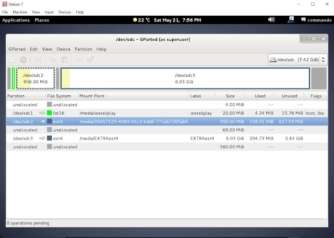The image size is (334, 238).
Task: Open the VirtualBox Machine menu
Action: [x=20, y=12]
